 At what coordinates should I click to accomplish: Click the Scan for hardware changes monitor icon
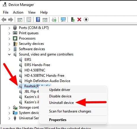click(x=63, y=19)
